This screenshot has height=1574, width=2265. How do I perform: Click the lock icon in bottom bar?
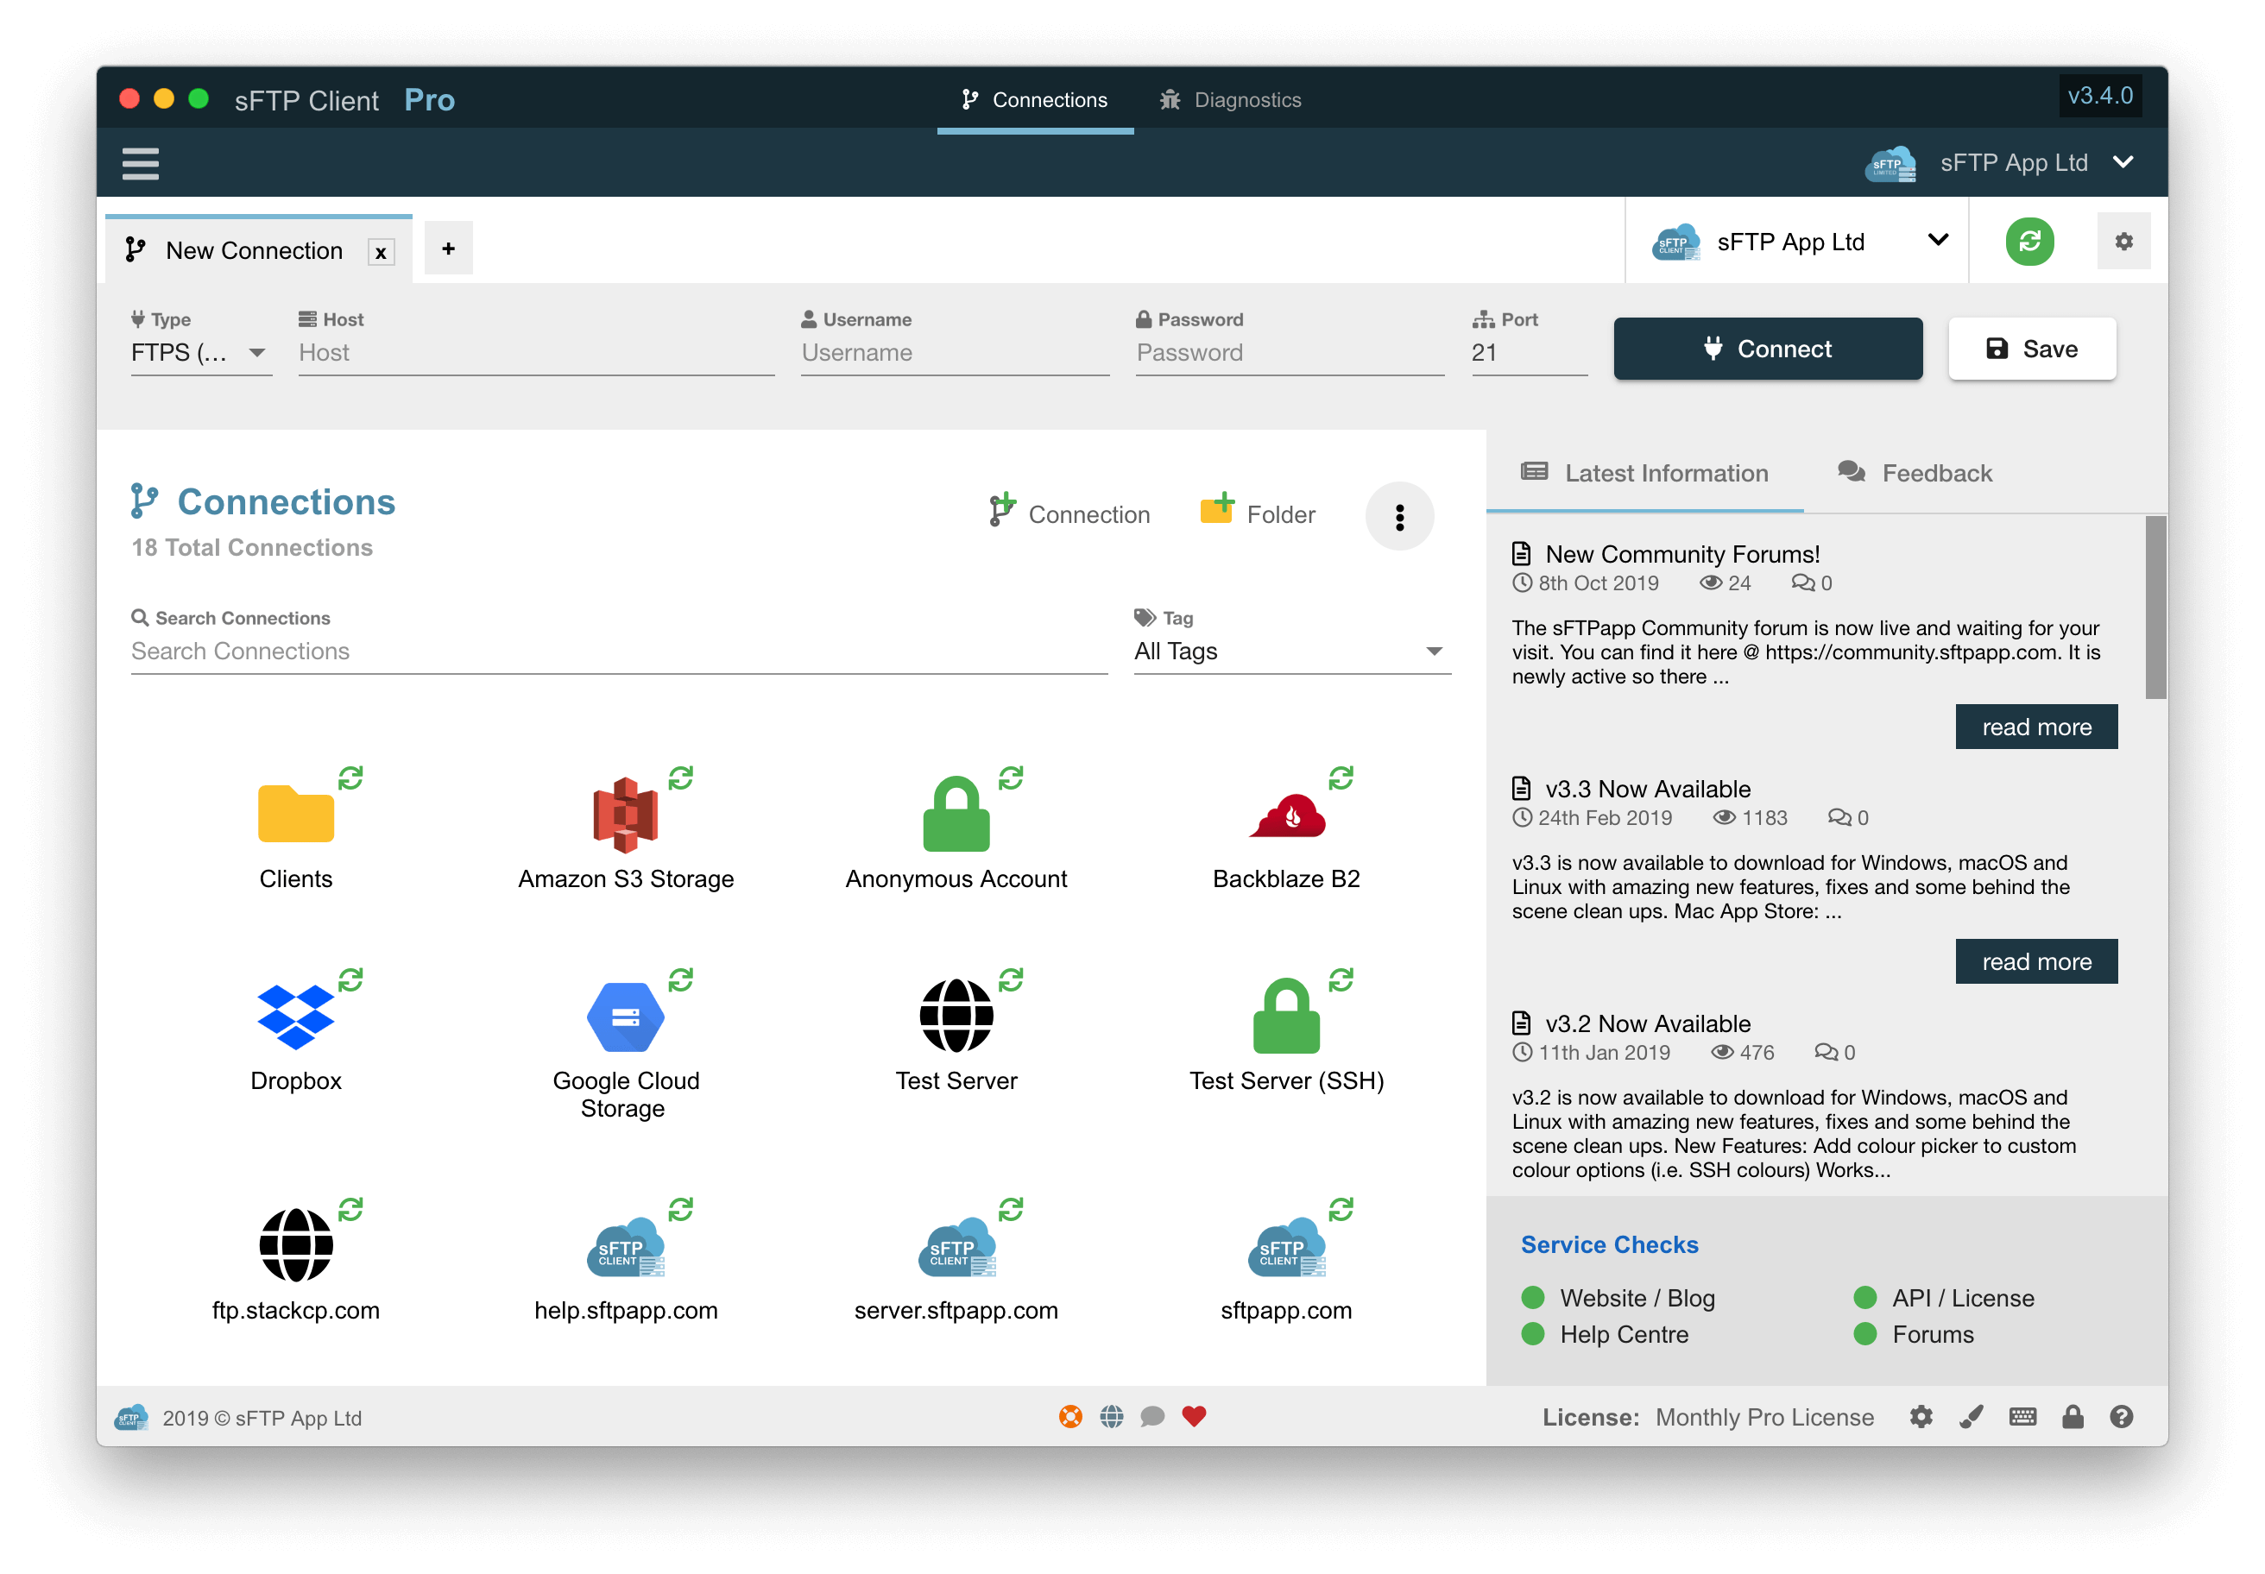2072,1417
